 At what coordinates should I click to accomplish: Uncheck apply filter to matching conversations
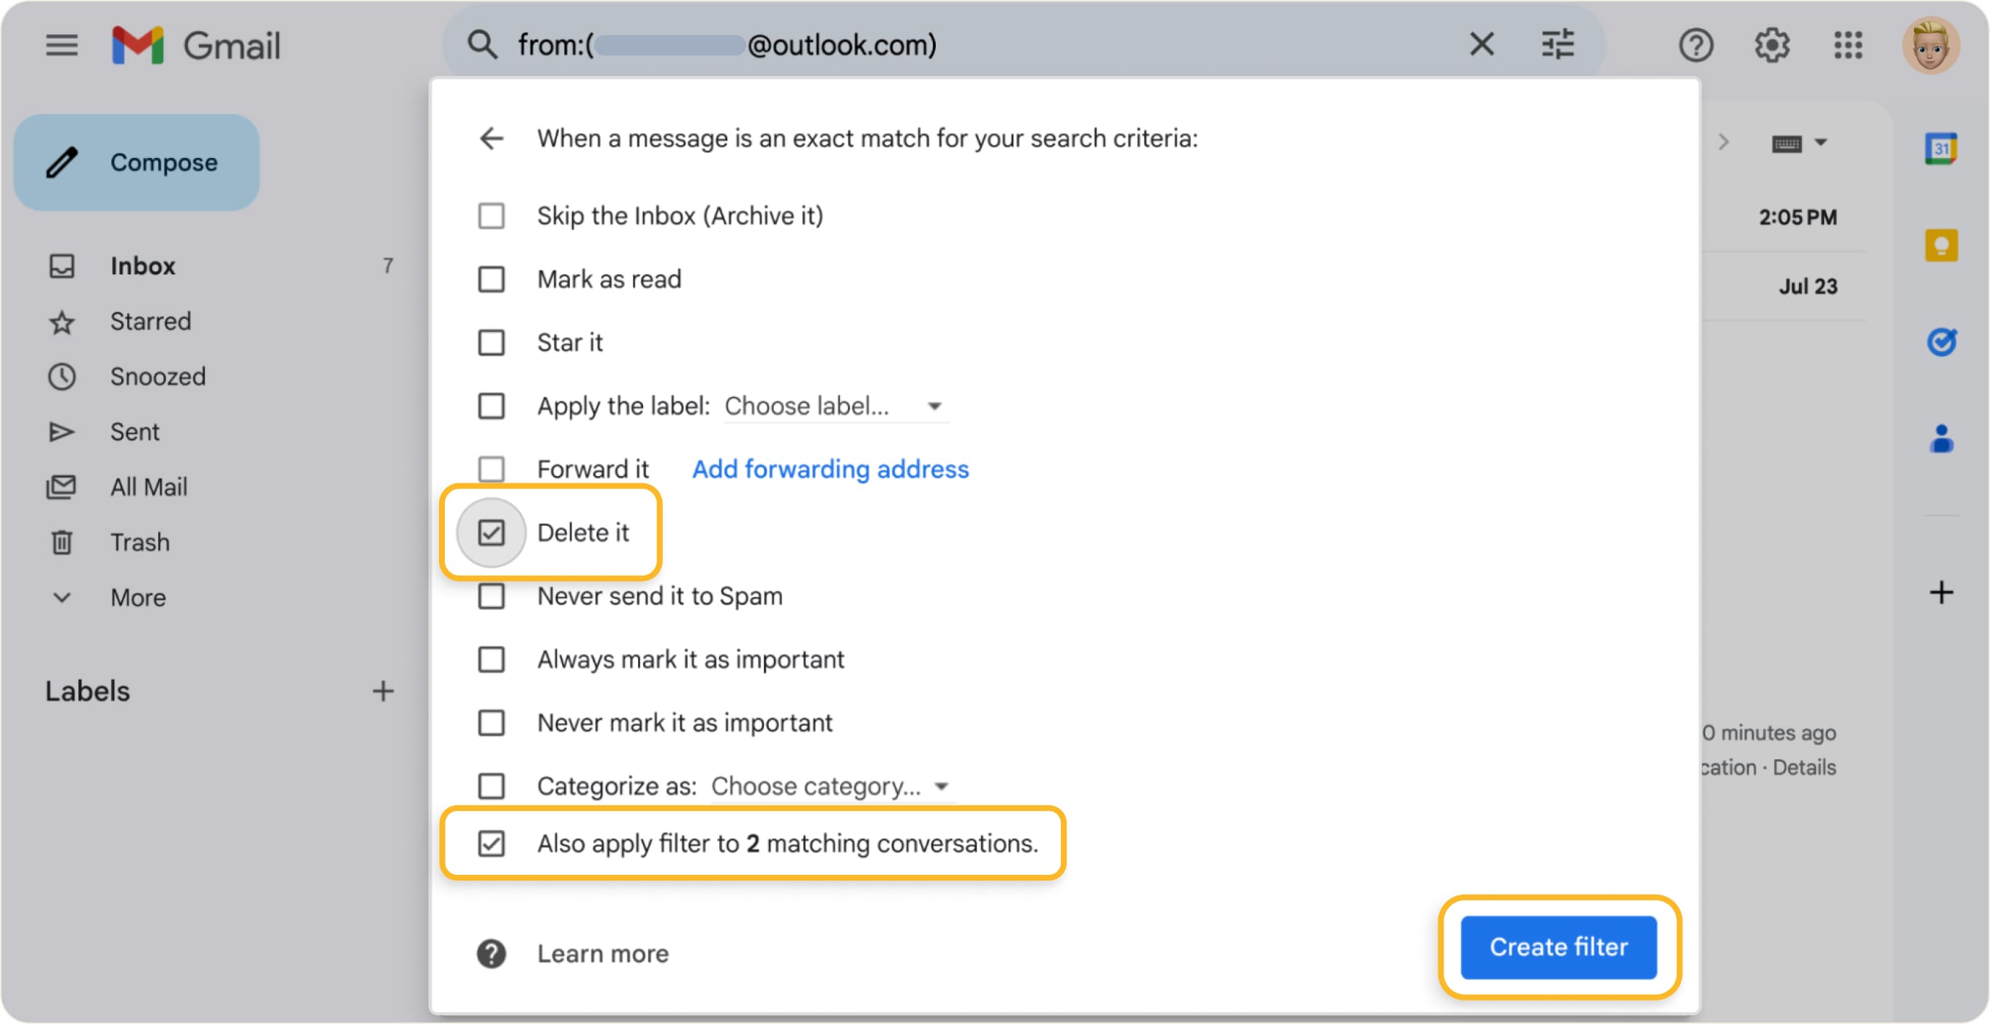(x=492, y=843)
